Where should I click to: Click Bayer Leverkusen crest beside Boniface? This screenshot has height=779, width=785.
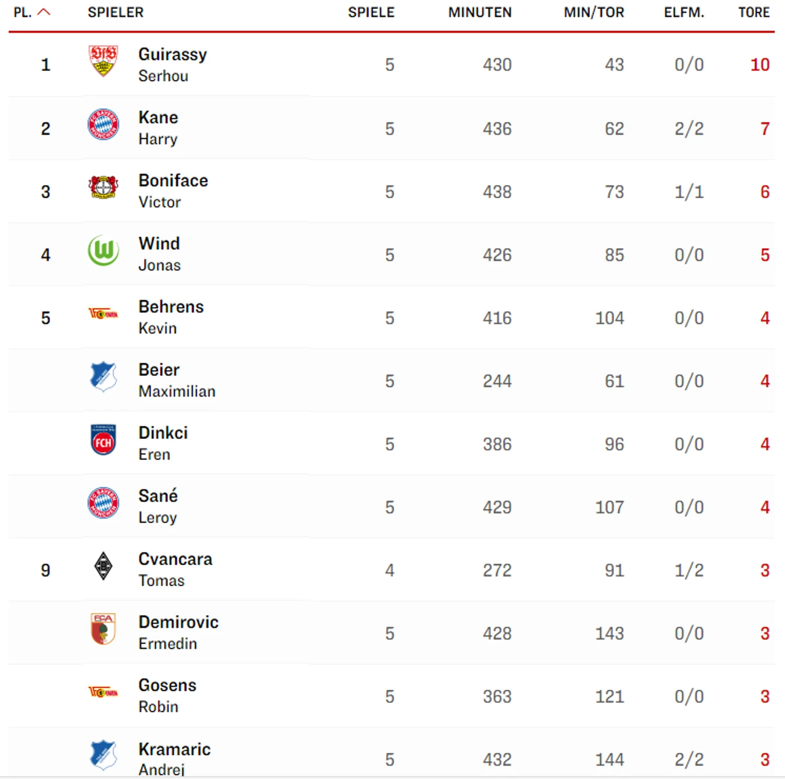pyautogui.click(x=103, y=187)
